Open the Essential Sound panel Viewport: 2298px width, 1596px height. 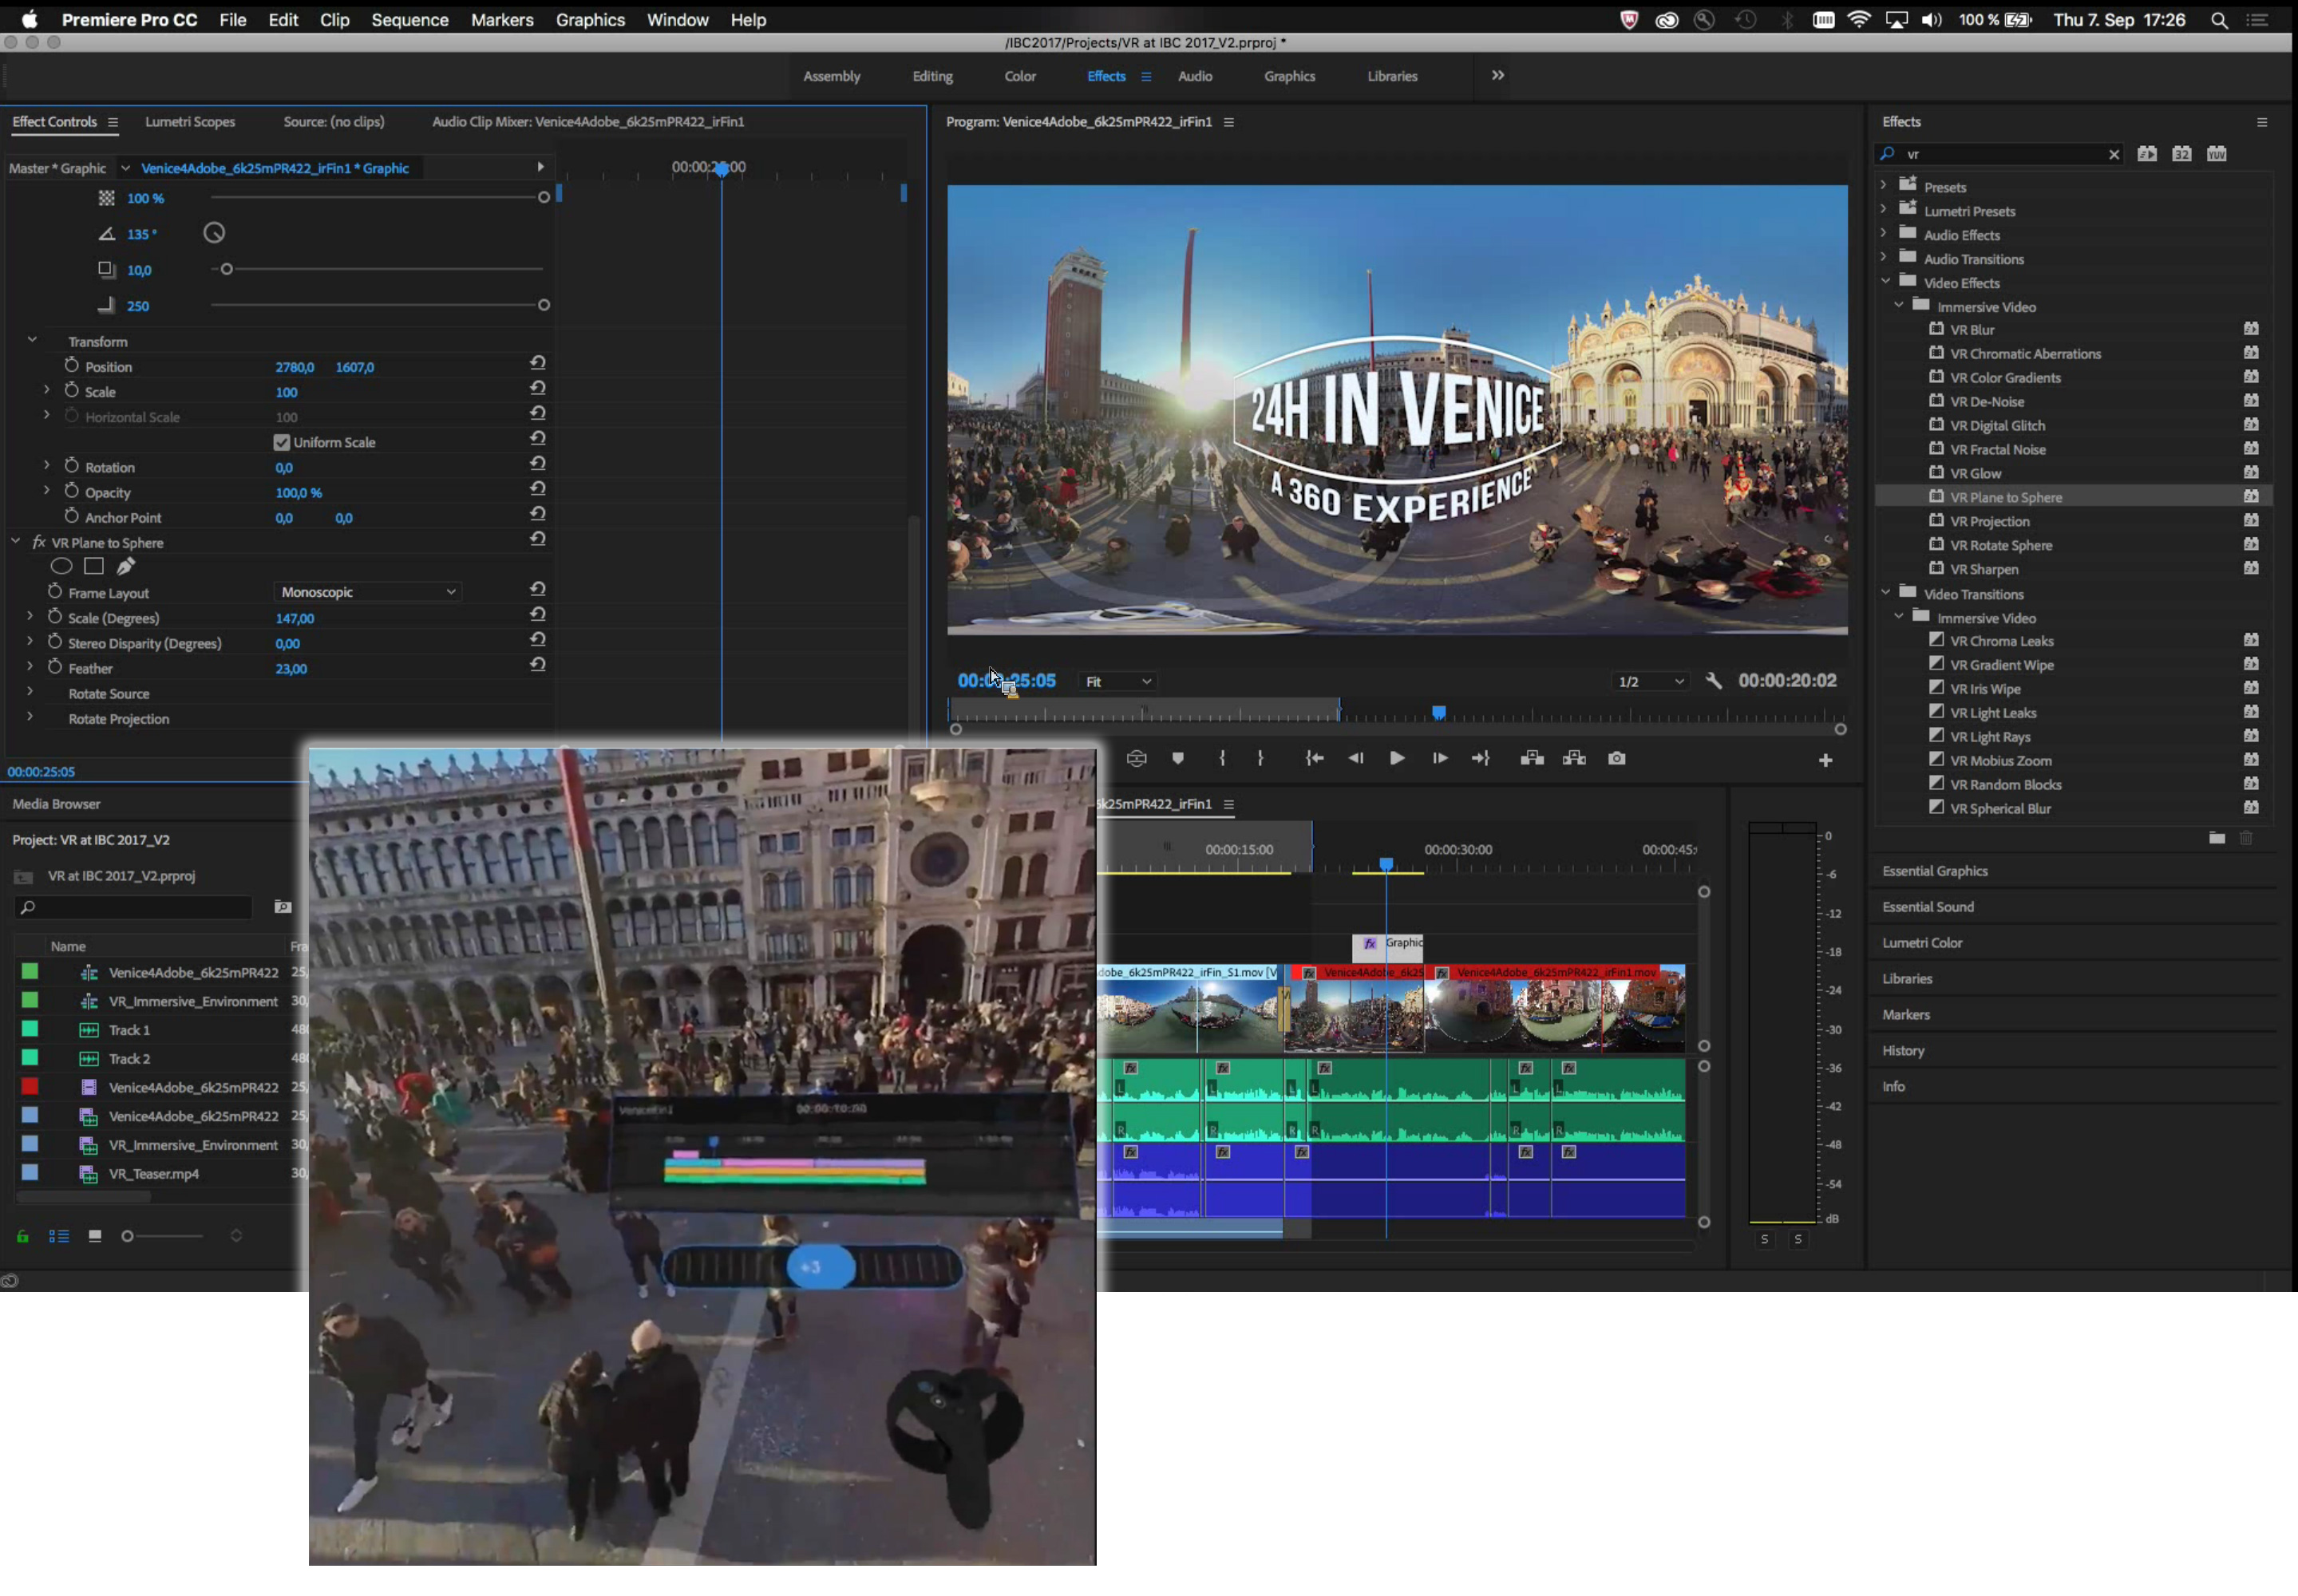click(x=1928, y=907)
